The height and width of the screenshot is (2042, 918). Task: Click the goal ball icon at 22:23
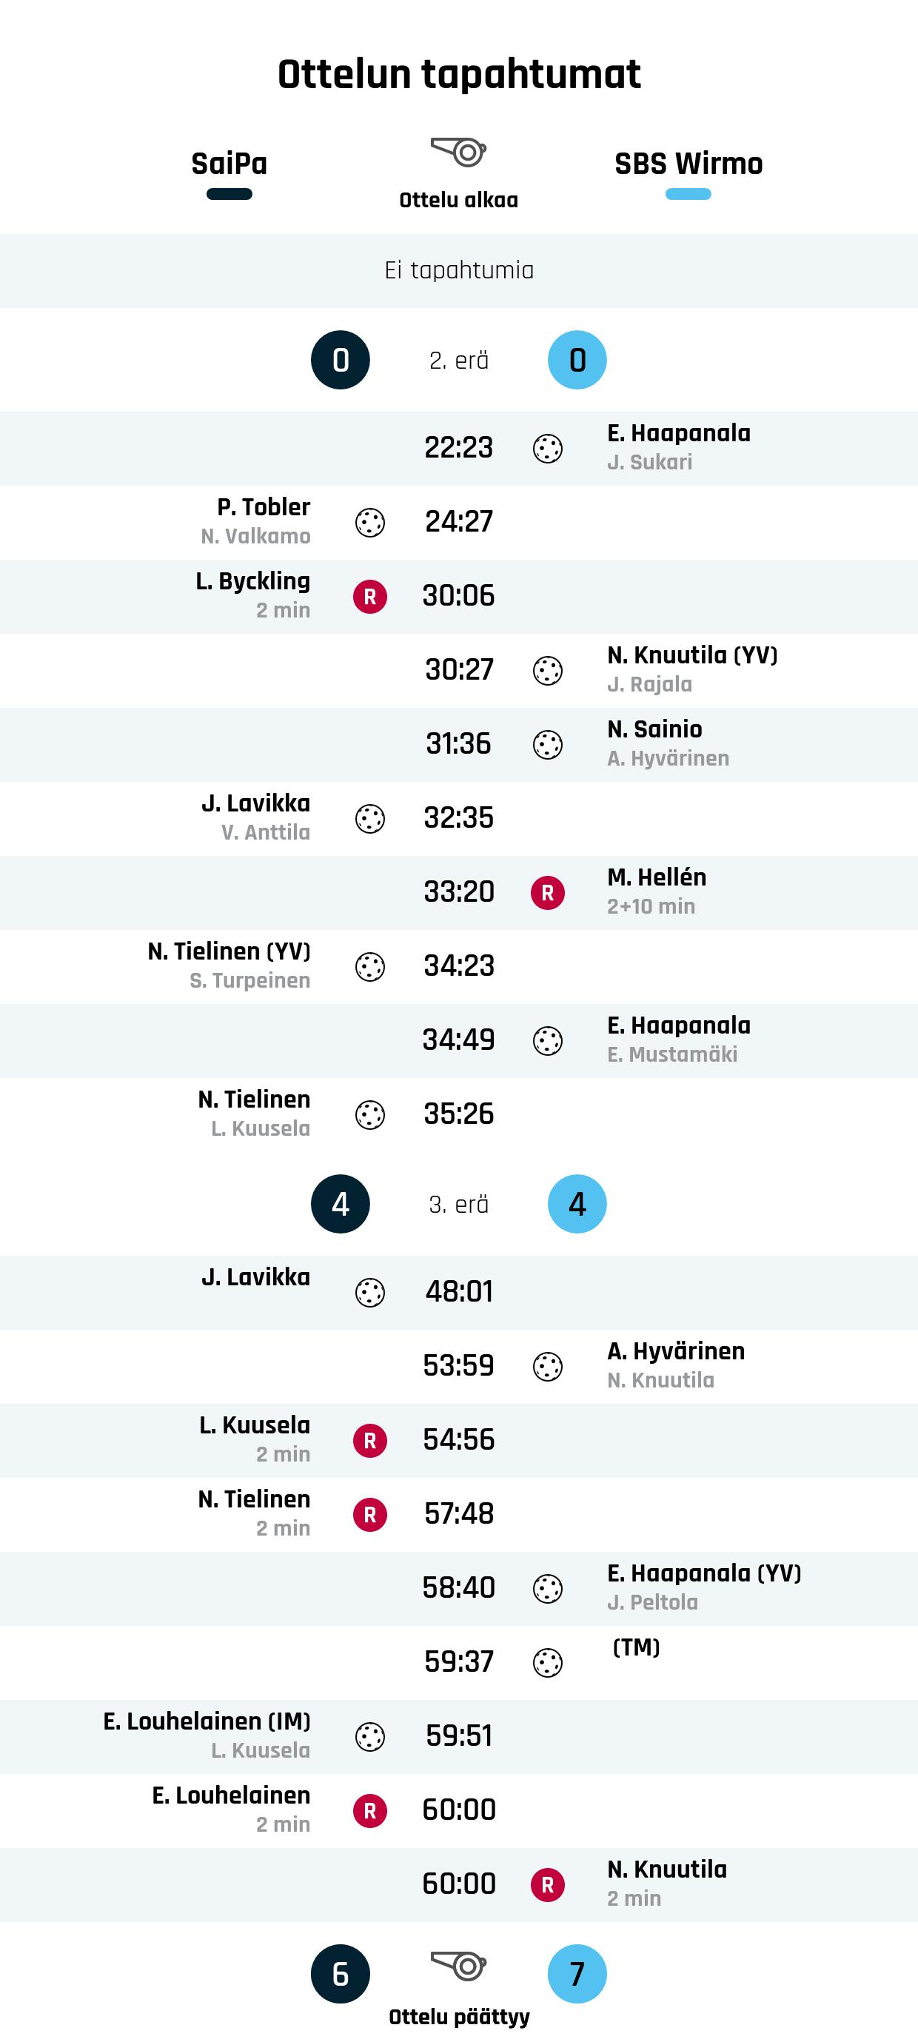click(547, 449)
